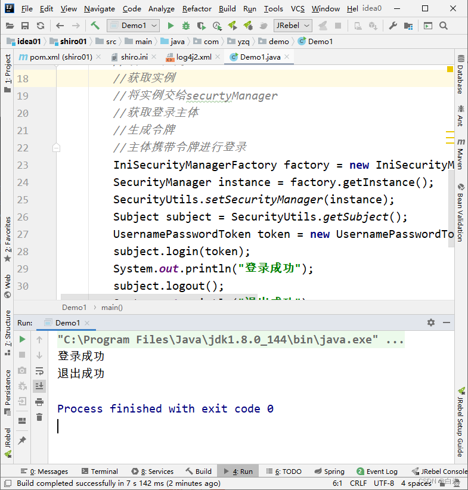Open the Bean Validation side panel

(x=460, y=212)
